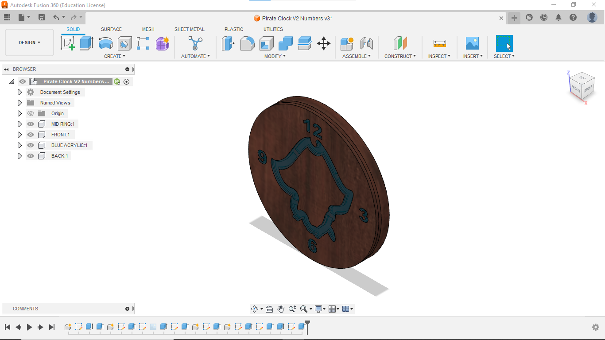605x340 pixels.
Task: Toggle visibility of BLUE ACRYLIC:1
Action: click(31, 145)
